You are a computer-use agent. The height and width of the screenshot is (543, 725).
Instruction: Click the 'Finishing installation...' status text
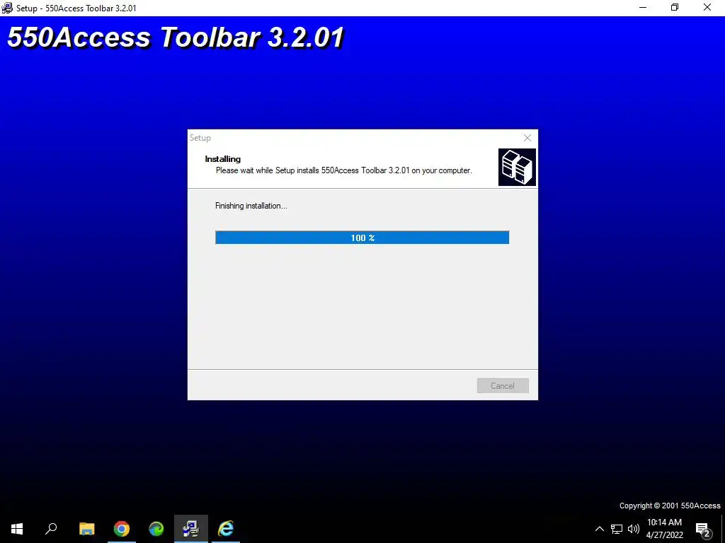(x=251, y=206)
